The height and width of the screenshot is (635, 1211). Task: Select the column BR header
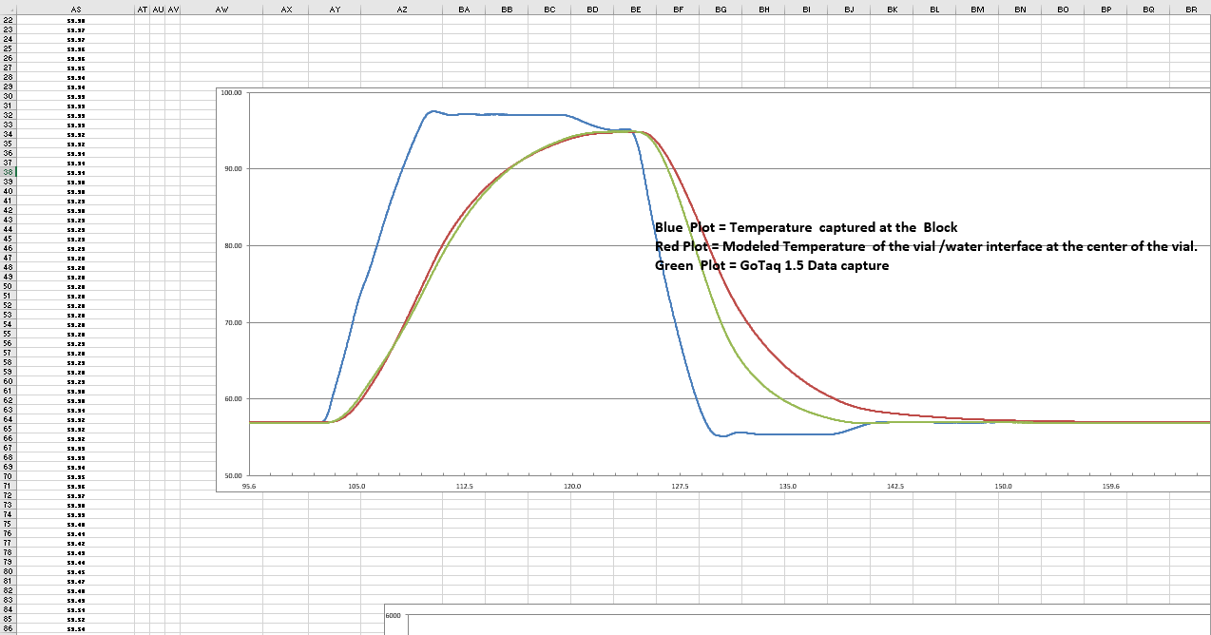(1190, 9)
